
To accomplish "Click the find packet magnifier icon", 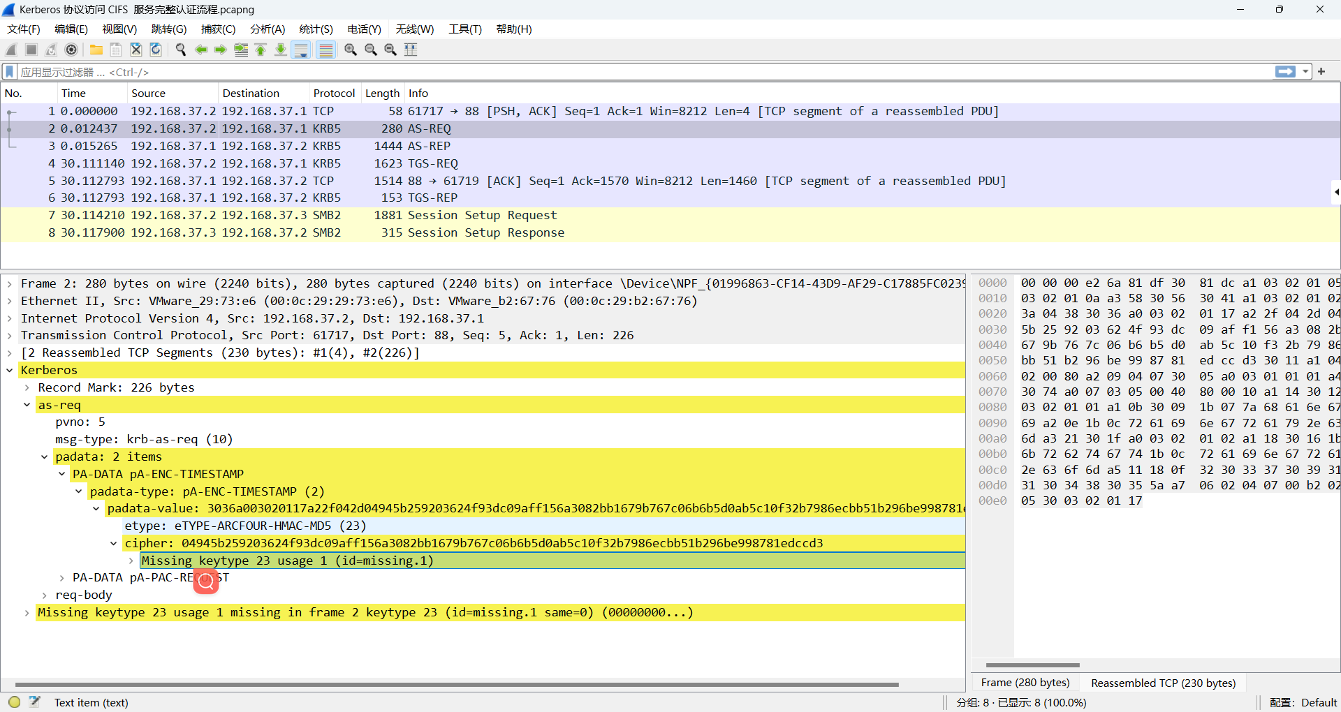I will pos(181,50).
